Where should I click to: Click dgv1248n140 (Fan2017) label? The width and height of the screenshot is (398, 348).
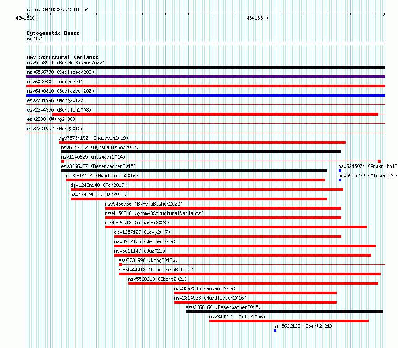(x=98, y=185)
